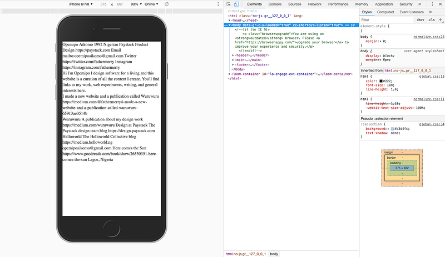Image resolution: width=445 pixels, height=257 pixels.
Task: Toggle the .cls element classes button
Action: tap(432, 20)
